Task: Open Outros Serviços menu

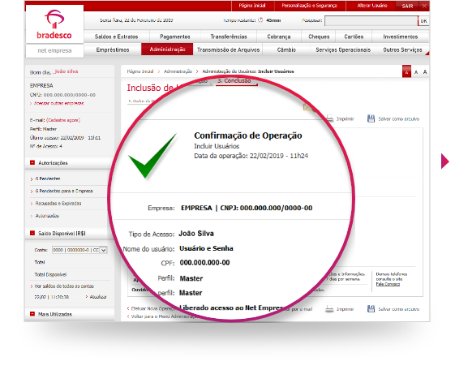Action: pyautogui.click(x=402, y=49)
